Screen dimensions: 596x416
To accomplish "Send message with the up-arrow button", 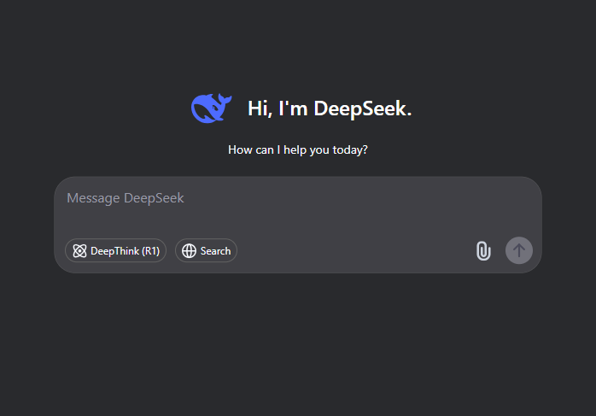I will (519, 250).
